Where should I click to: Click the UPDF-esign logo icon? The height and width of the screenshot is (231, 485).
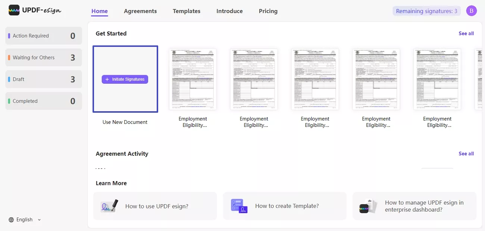pyautogui.click(x=14, y=10)
